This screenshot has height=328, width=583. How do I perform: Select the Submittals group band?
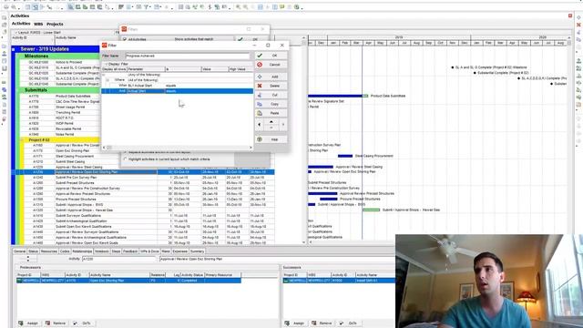(x=58, y=90)
